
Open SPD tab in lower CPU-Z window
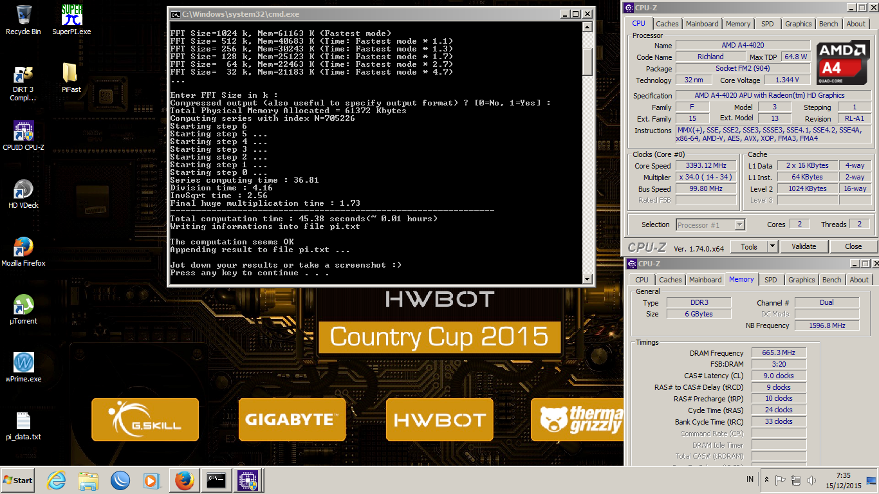770,280
